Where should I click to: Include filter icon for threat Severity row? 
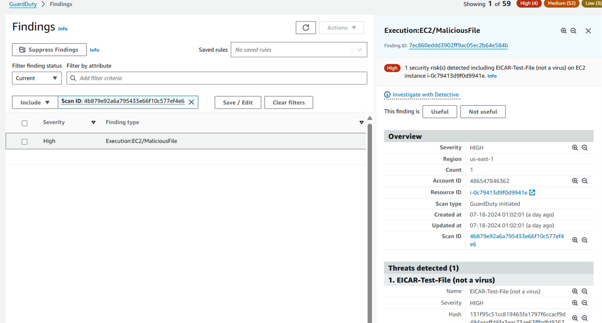[x=575, y=303]
